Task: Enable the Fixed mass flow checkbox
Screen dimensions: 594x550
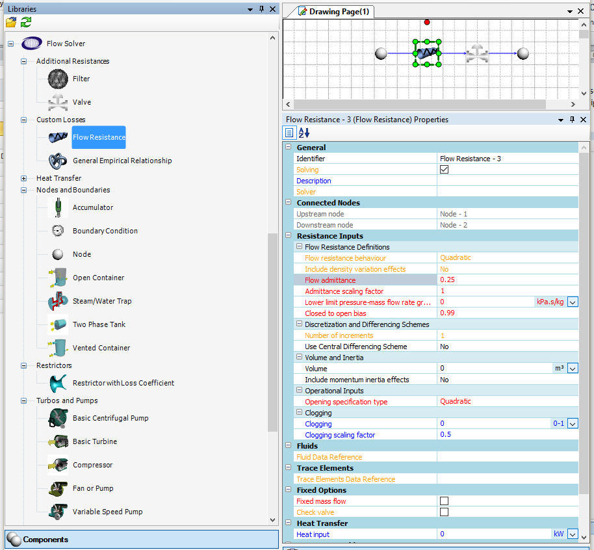Action: (x=444, y=501)
